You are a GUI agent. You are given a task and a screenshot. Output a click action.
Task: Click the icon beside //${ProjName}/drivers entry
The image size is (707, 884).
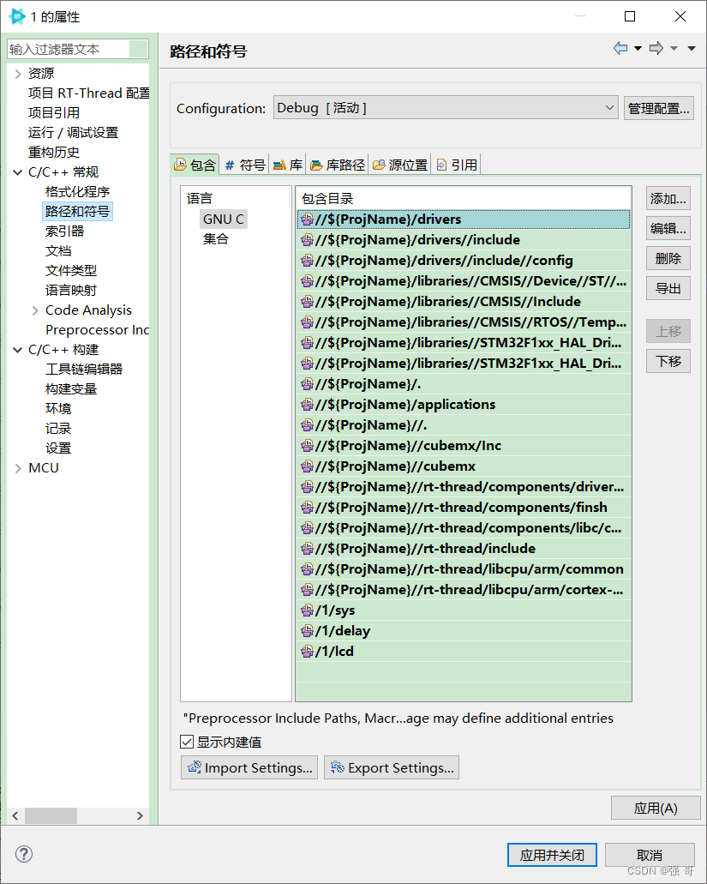click(x=307, y=219)
